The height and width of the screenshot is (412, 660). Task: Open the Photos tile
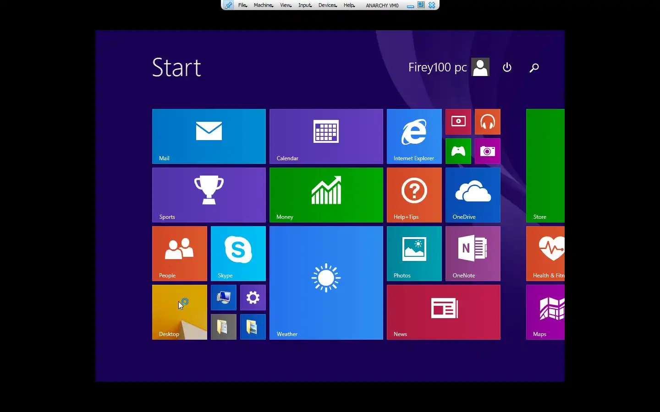click(x=414, y=254)
